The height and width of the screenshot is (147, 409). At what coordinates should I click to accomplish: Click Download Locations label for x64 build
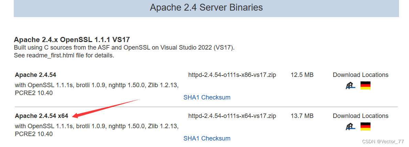(361, 116)
